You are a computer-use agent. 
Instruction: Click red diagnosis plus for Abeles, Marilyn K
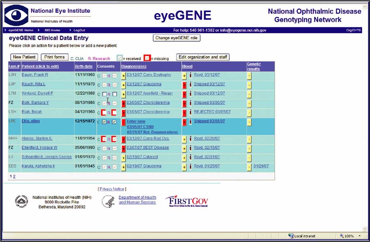[123, 139]
